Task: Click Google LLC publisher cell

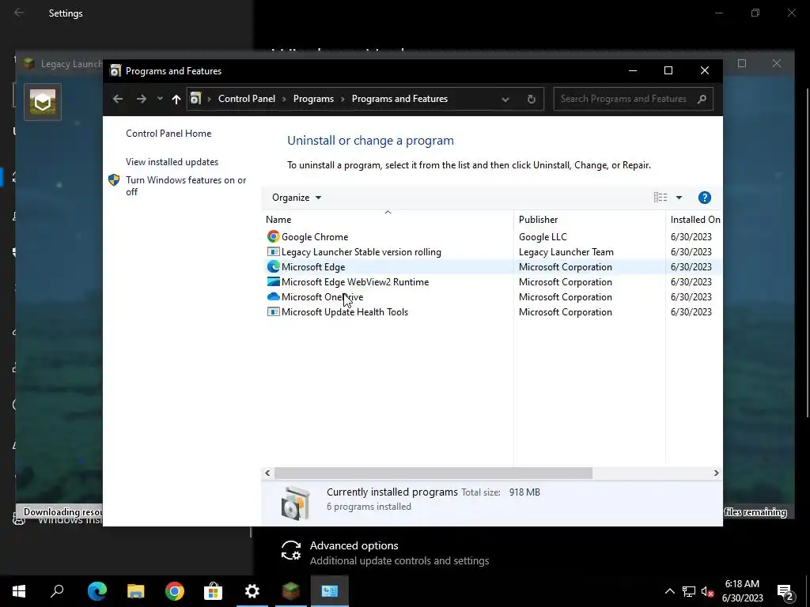Action: point(543,237)
